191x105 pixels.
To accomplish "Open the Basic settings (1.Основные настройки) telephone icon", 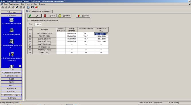I will point(11,20).
